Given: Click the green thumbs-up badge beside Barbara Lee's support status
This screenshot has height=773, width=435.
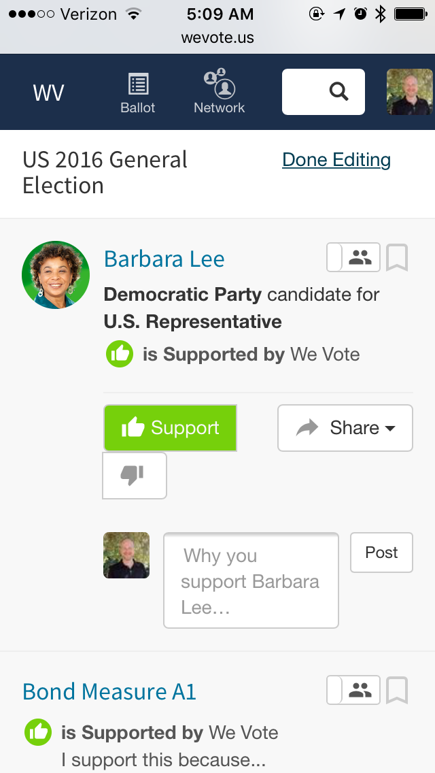Looking at the screenshot, I should pyautogui.click(x=120, y=354).
